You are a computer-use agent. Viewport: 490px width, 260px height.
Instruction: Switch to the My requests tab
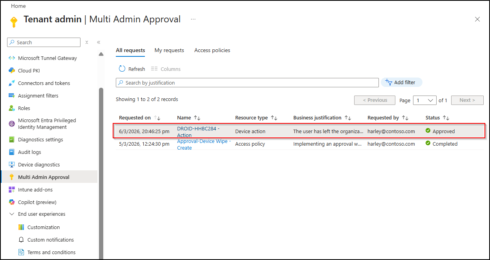coord(169,50)
